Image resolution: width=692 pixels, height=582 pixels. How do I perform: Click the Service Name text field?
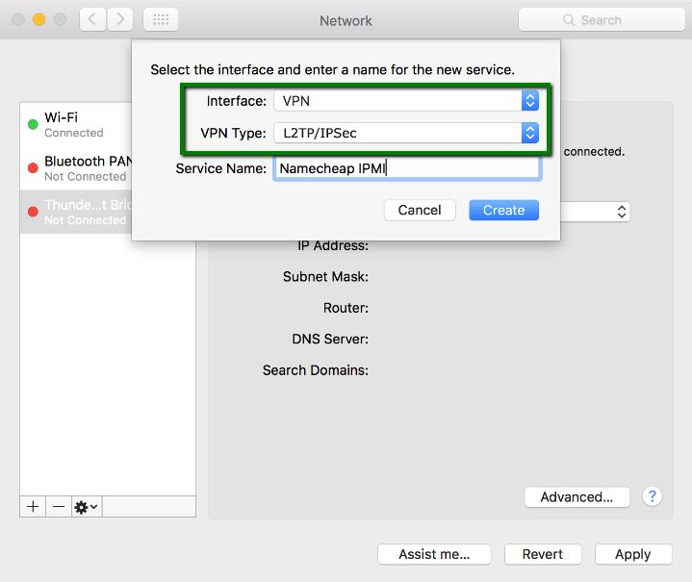point(406,168)
